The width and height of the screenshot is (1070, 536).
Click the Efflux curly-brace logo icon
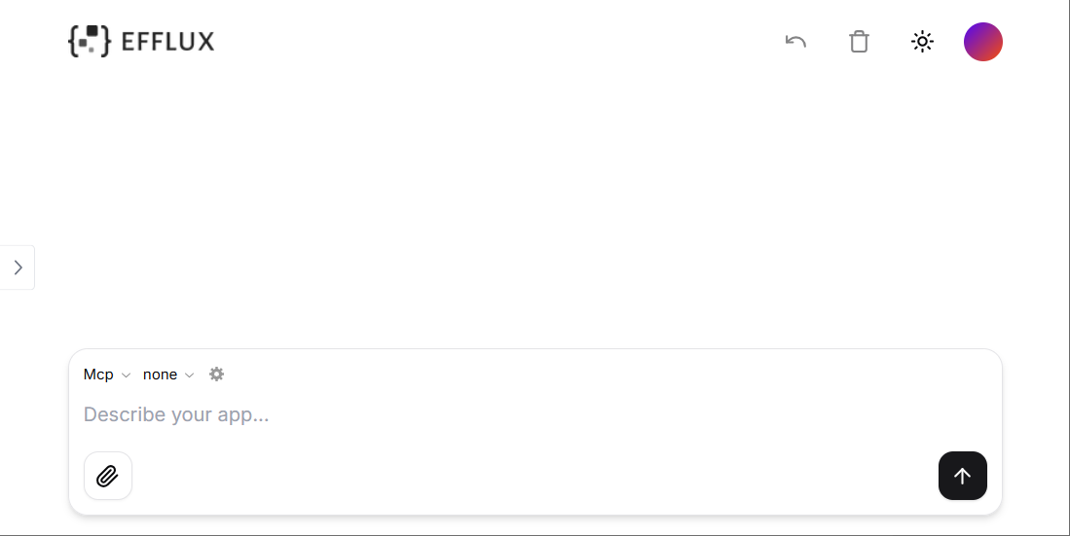(x=89, y=41)
